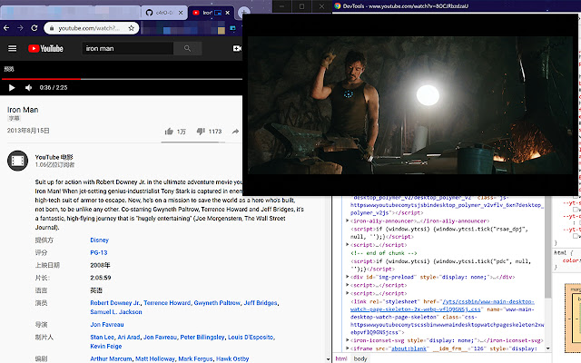Dislike the Iron Man video

(202, 132)
